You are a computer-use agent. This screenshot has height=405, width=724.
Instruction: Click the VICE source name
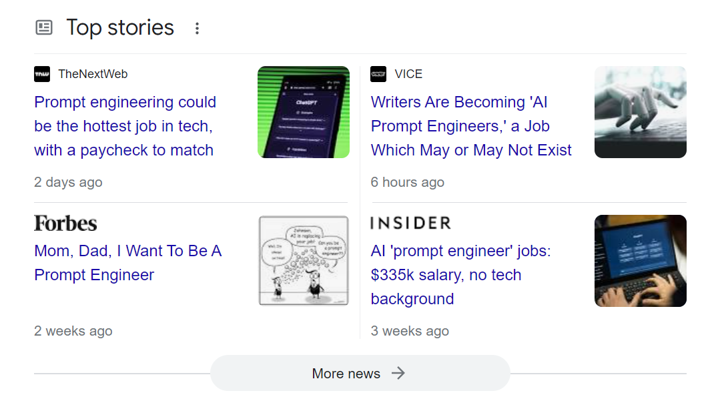coord(408,74)
